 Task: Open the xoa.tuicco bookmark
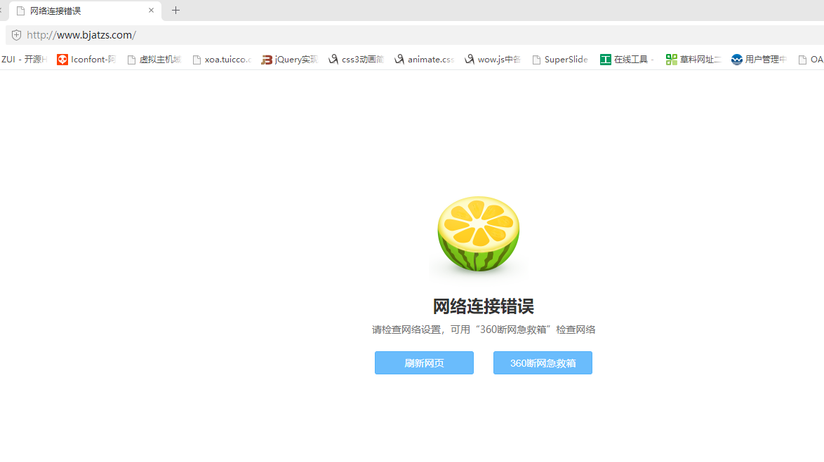tap(221, 60)
